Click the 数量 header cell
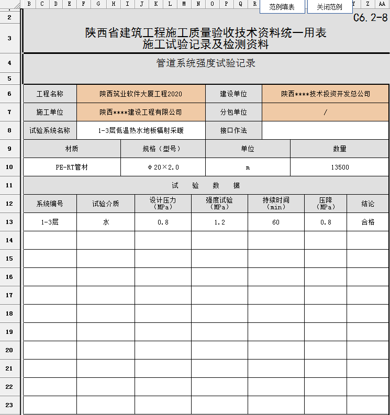Viewport: 390px width, 415px height. tap(340, 149)
